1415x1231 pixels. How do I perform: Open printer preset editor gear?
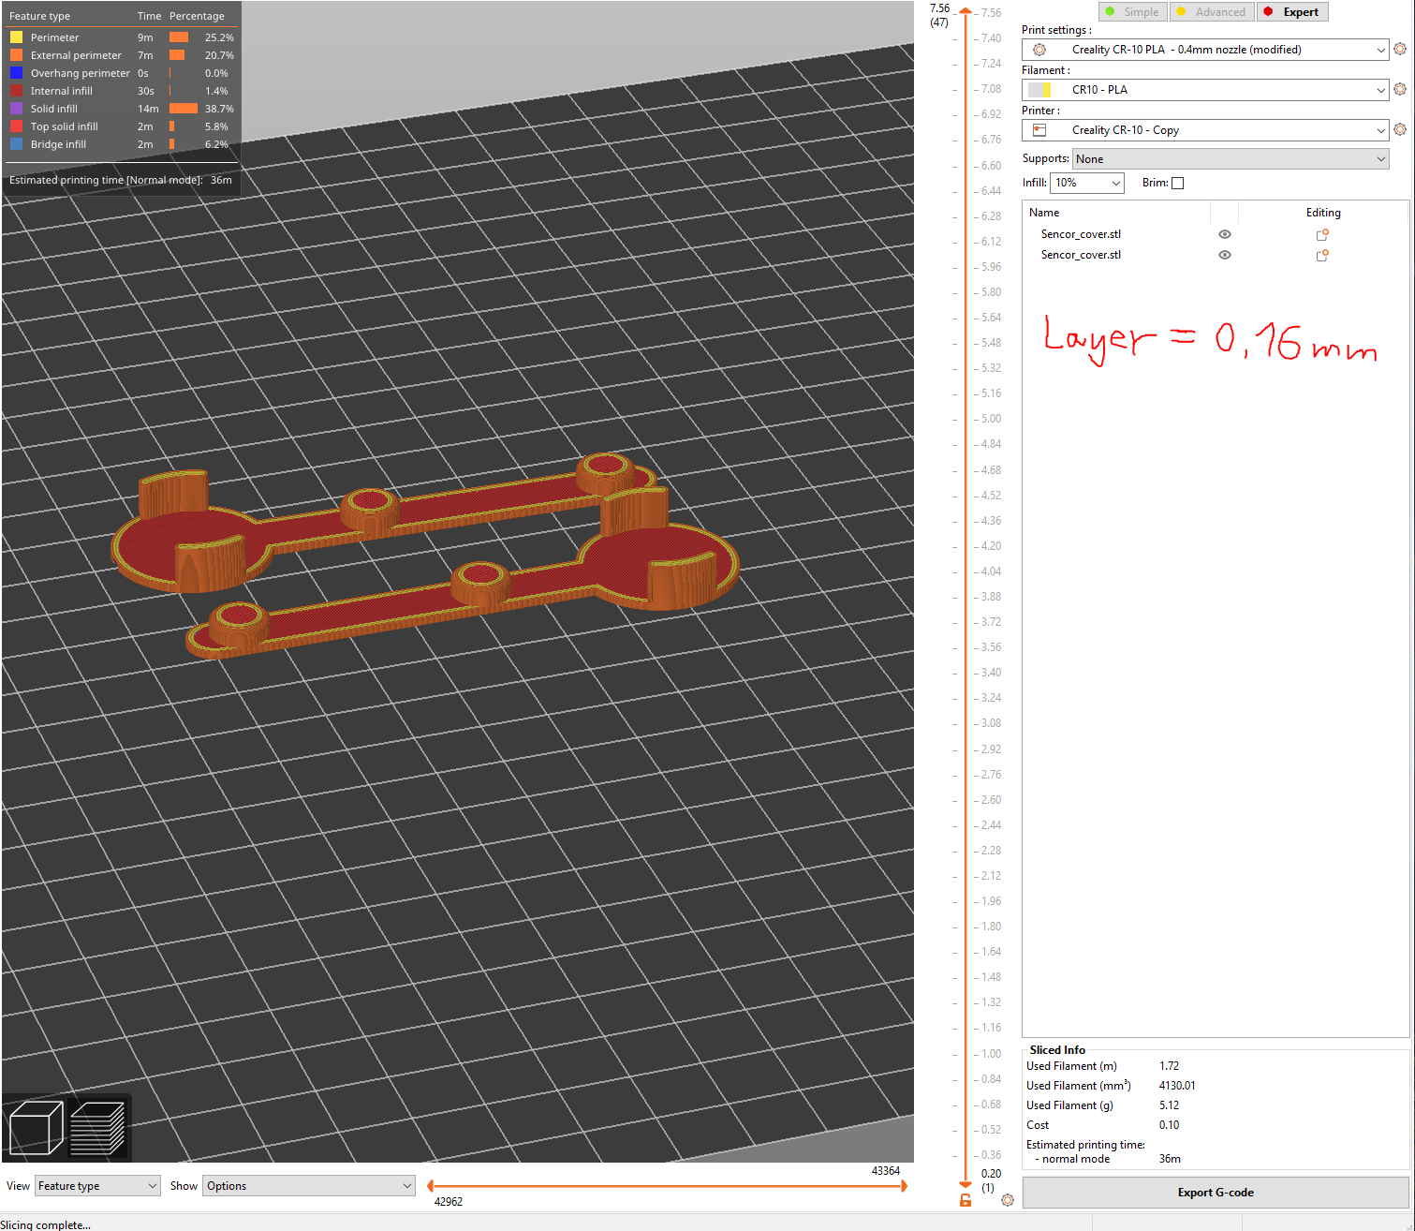[1399, 129]
